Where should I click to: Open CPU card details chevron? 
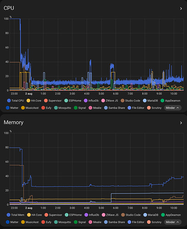click(181, 9)
